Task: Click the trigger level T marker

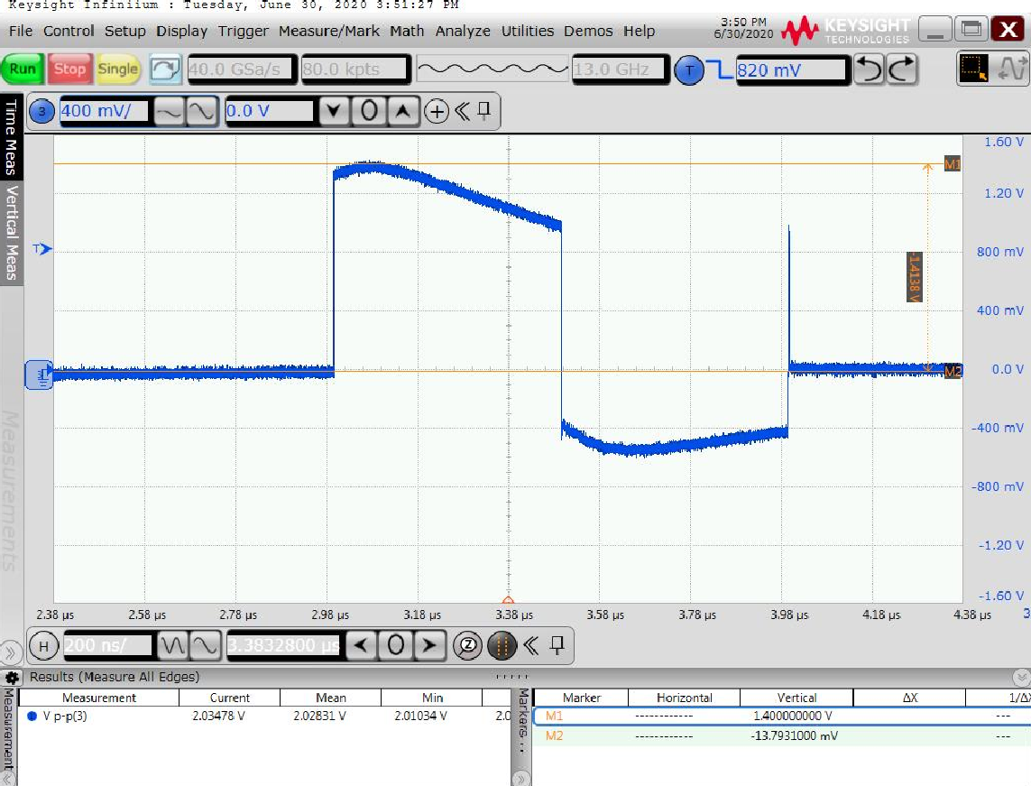Action: 42,249
